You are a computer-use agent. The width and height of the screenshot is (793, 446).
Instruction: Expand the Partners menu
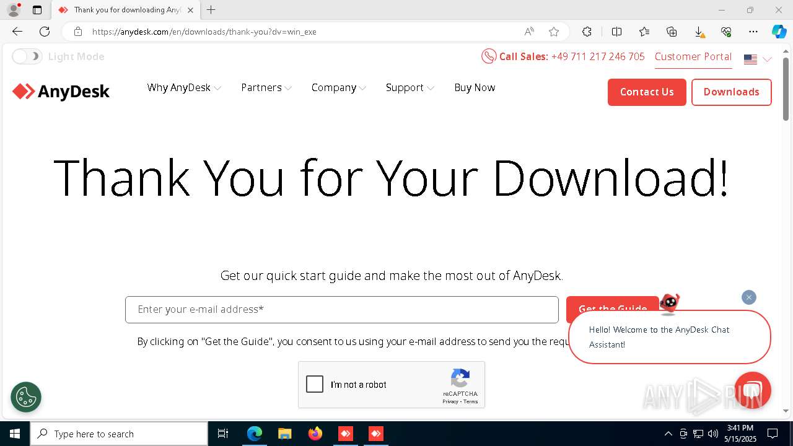[266, 88]
